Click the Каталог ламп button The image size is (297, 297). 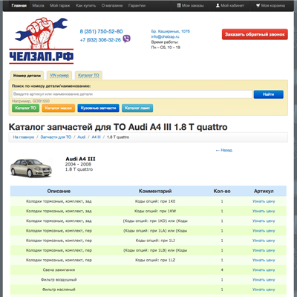[137, 108]
